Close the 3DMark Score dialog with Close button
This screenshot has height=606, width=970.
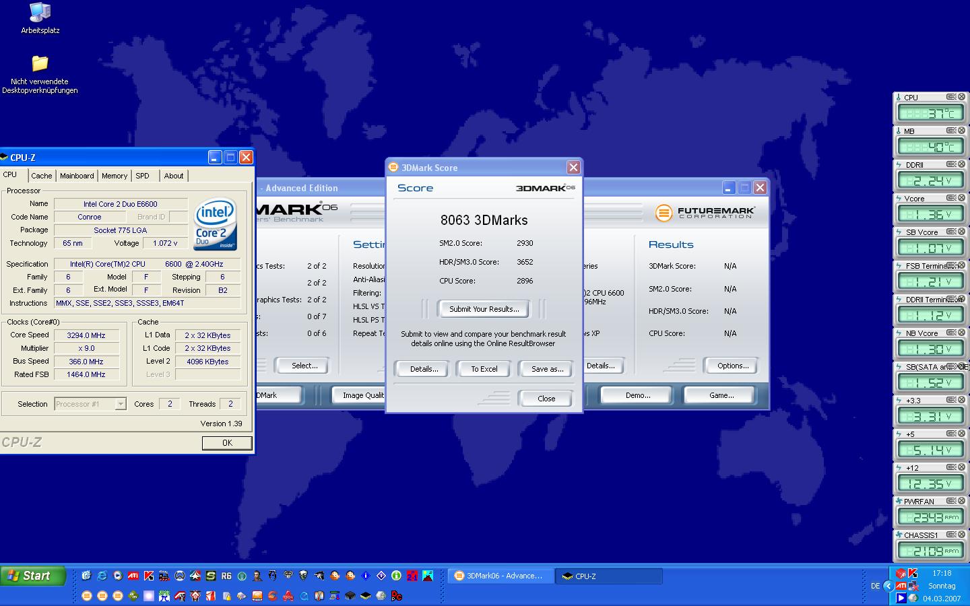coord(546,399)
